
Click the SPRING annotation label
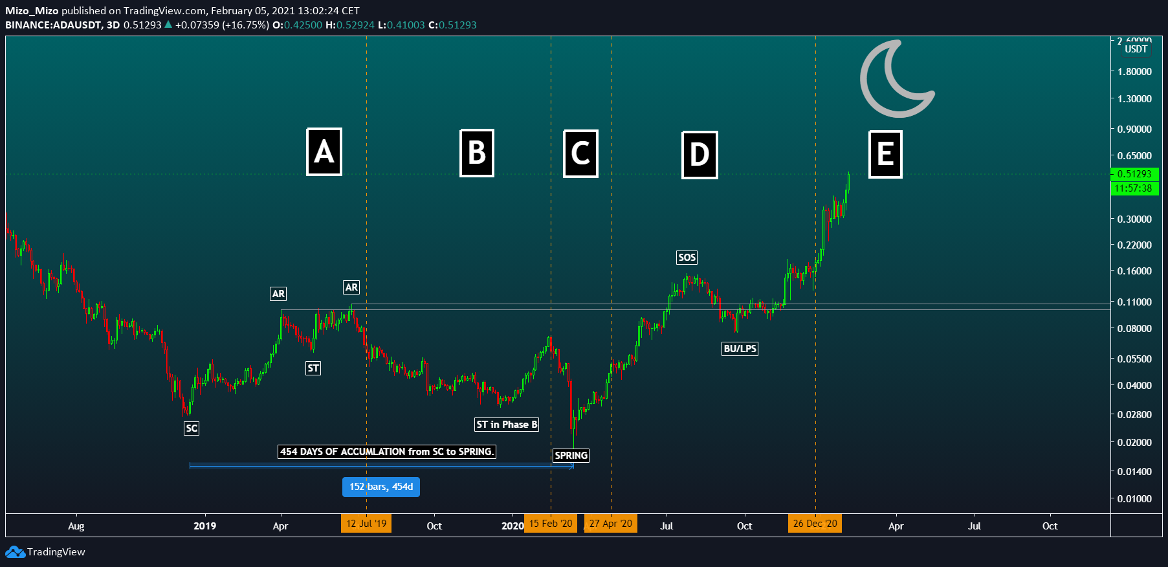(x=571, y=456)
